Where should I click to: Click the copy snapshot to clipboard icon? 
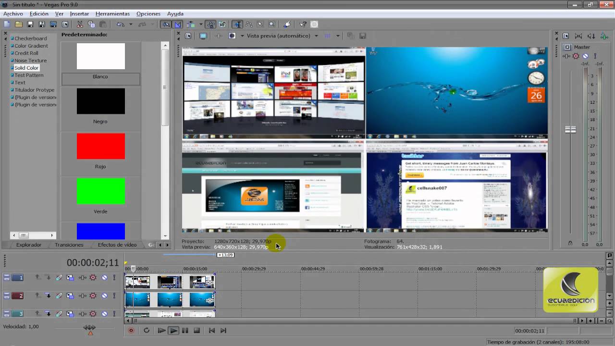coord(351,36)
